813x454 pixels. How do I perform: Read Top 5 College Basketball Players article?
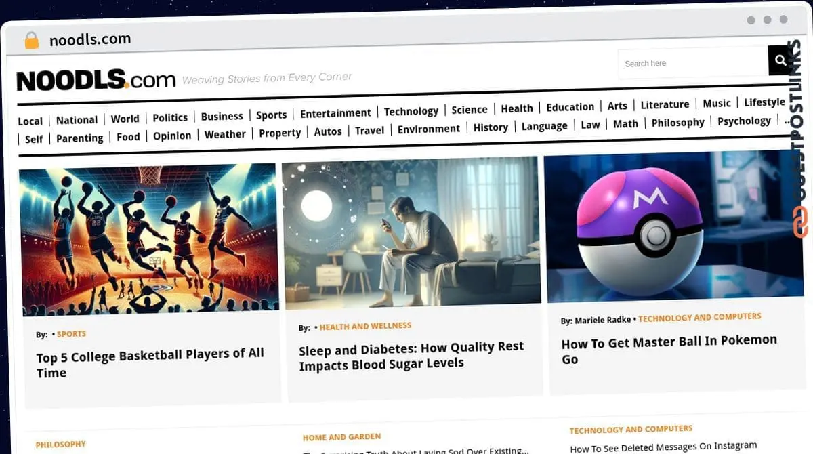[150, 363]
